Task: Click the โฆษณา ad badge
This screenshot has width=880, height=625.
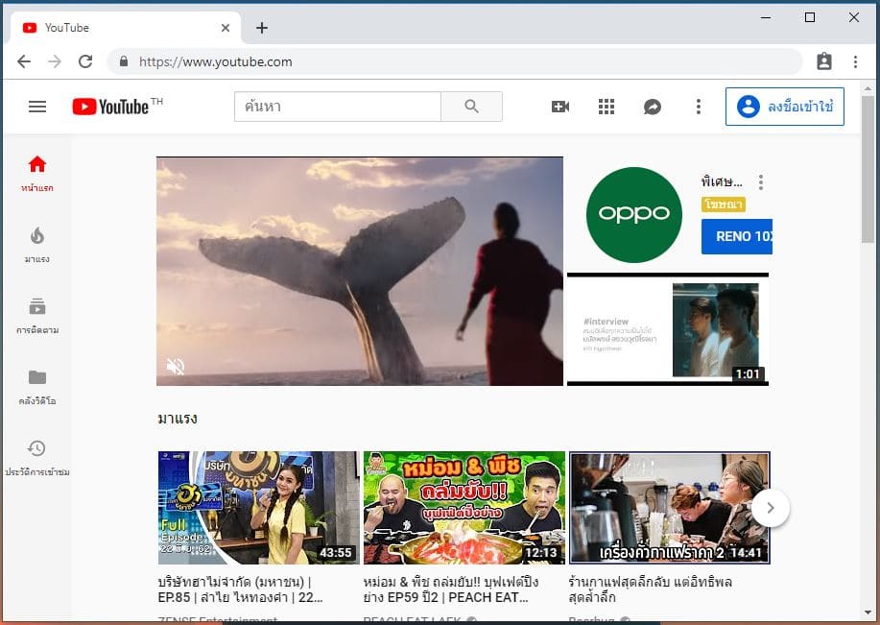Action: (723, 204)
